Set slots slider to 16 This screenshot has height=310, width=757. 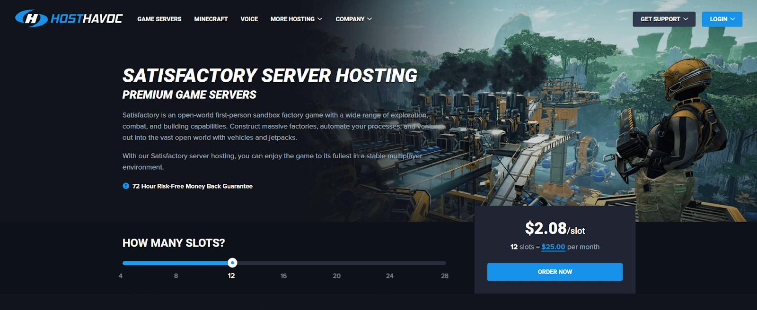(283, 276)
